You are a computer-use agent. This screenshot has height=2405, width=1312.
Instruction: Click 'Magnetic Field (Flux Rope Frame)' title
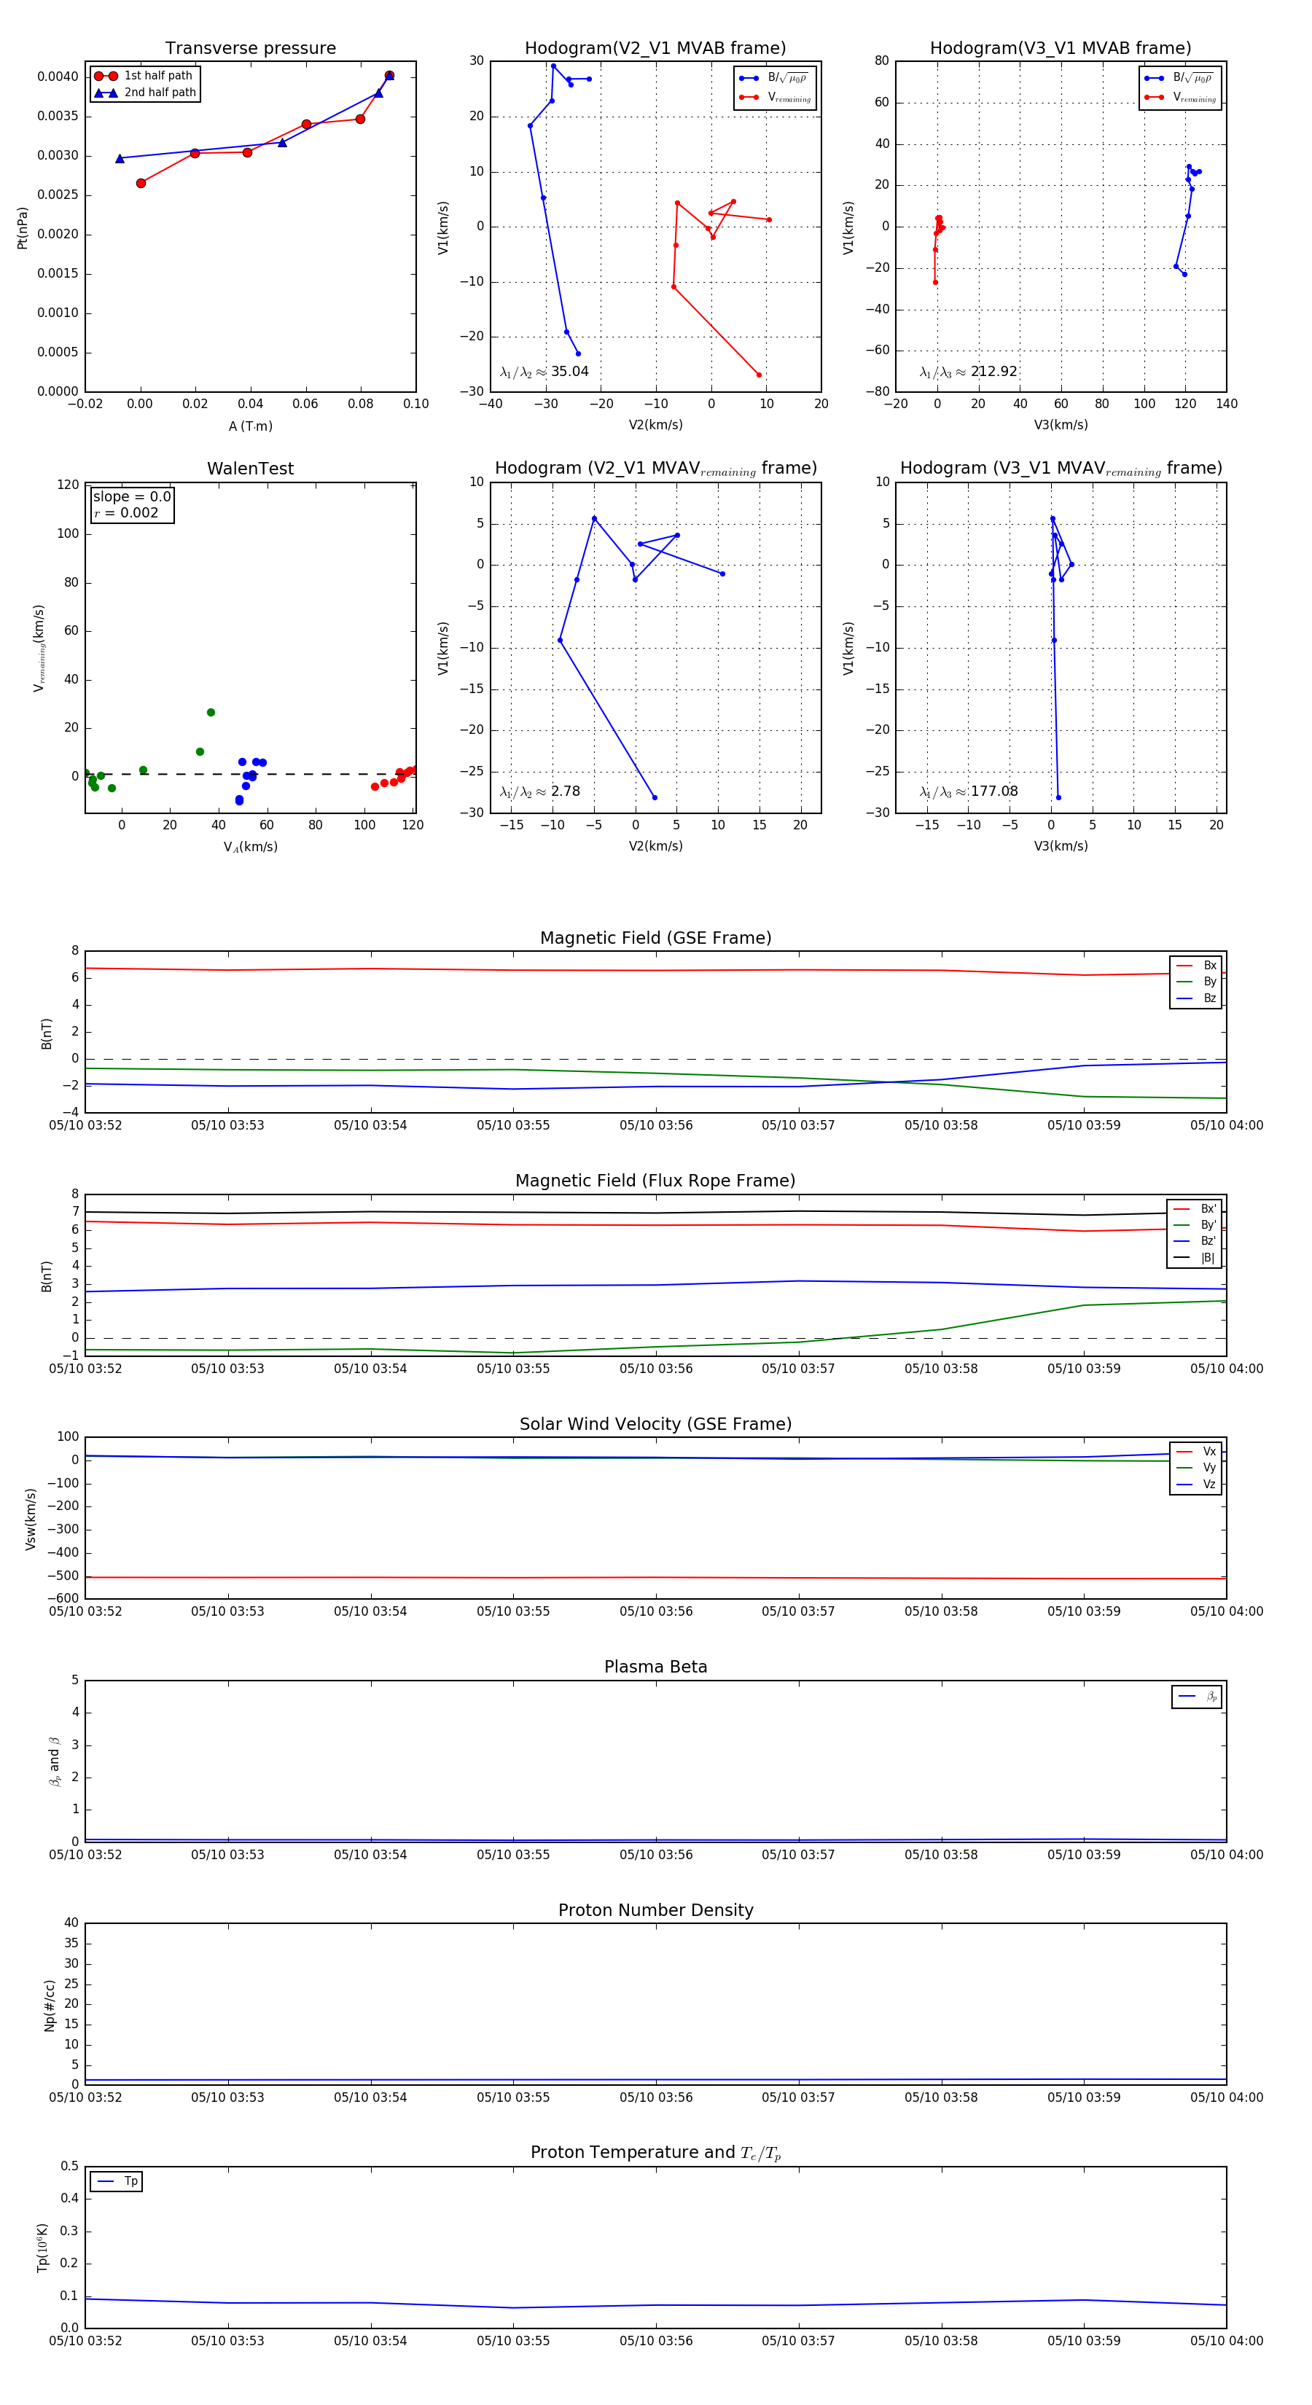[x=655, y=1181]
